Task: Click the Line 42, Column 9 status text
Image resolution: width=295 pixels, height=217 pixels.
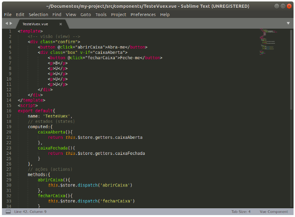Action: click(x=31, y=212)
